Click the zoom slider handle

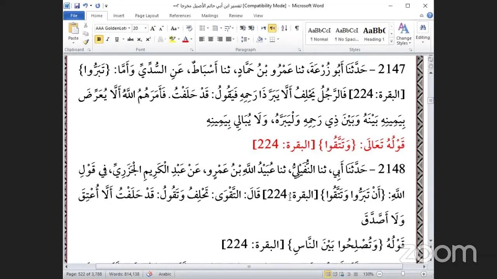pos(403,274)
